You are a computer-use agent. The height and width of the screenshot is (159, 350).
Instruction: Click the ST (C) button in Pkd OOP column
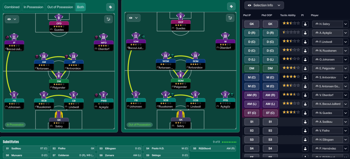(270, 113)
